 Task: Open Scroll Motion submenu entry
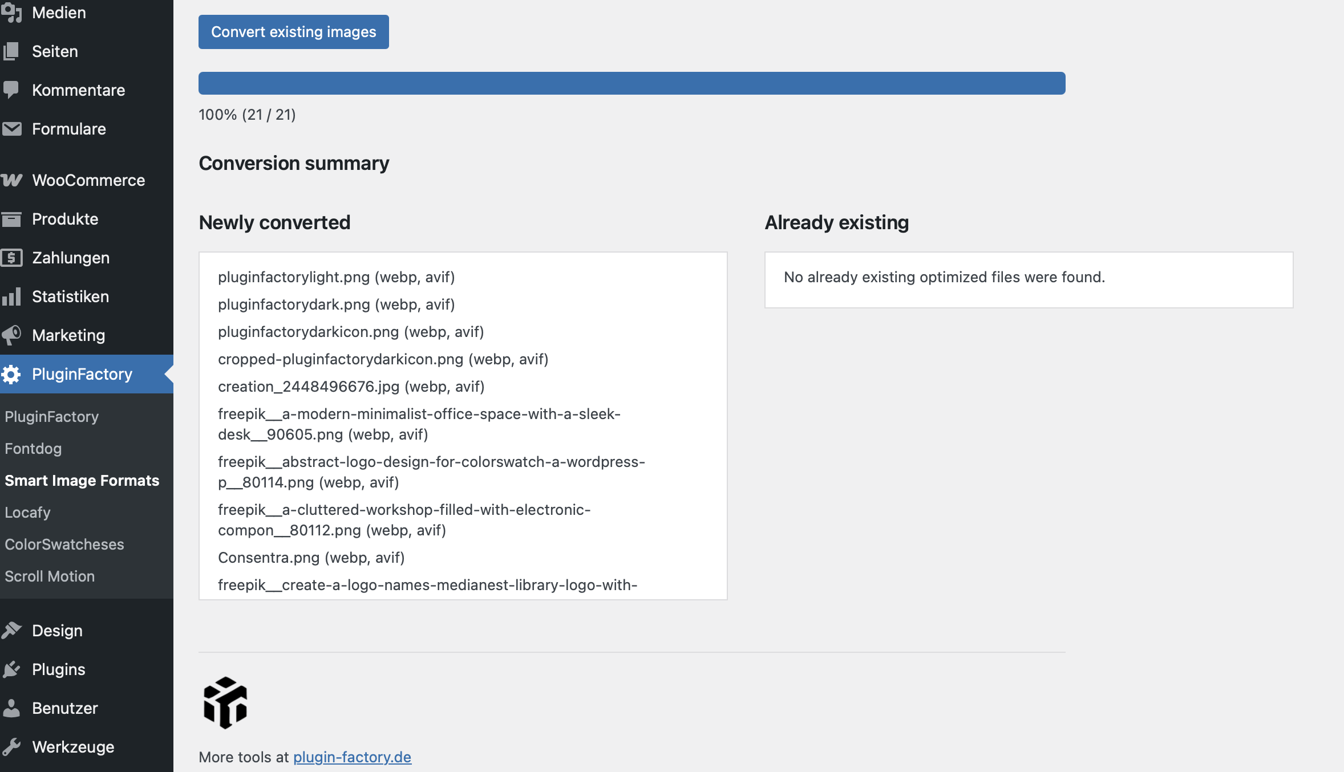pyautogui.click(x=50, y=576)
